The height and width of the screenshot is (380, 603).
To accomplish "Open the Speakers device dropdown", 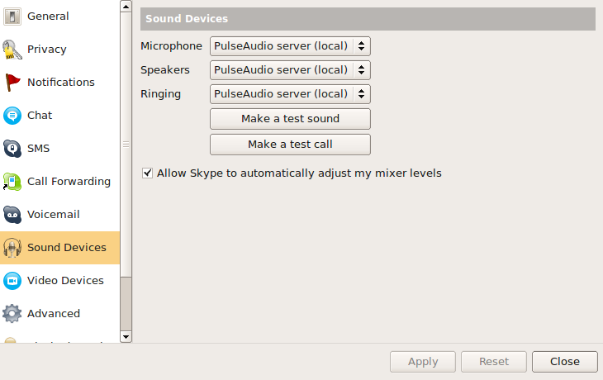I will click(x=290, y=70).
